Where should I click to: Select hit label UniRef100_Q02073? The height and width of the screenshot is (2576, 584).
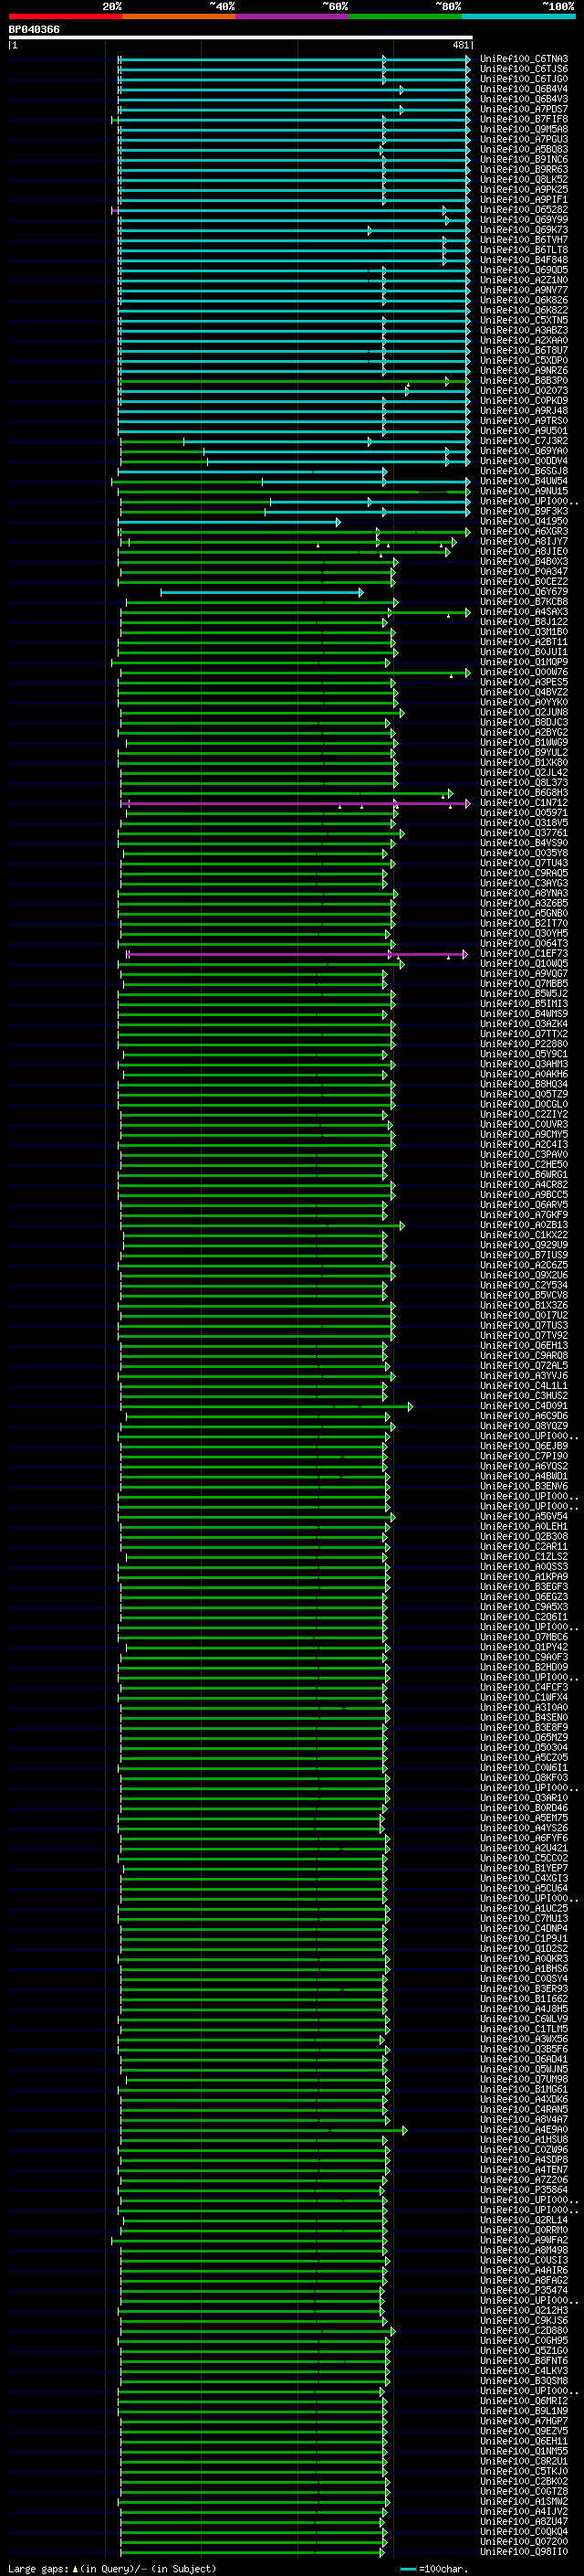[524, 391]
